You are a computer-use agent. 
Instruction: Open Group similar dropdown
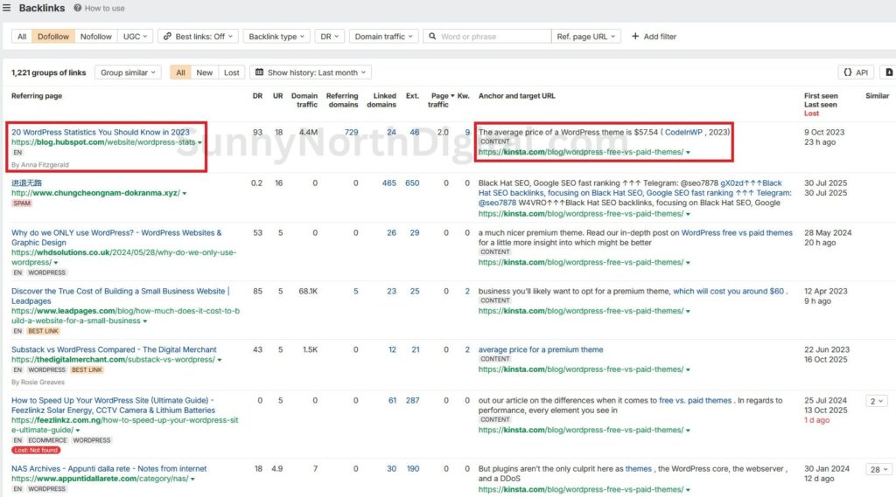128,72
